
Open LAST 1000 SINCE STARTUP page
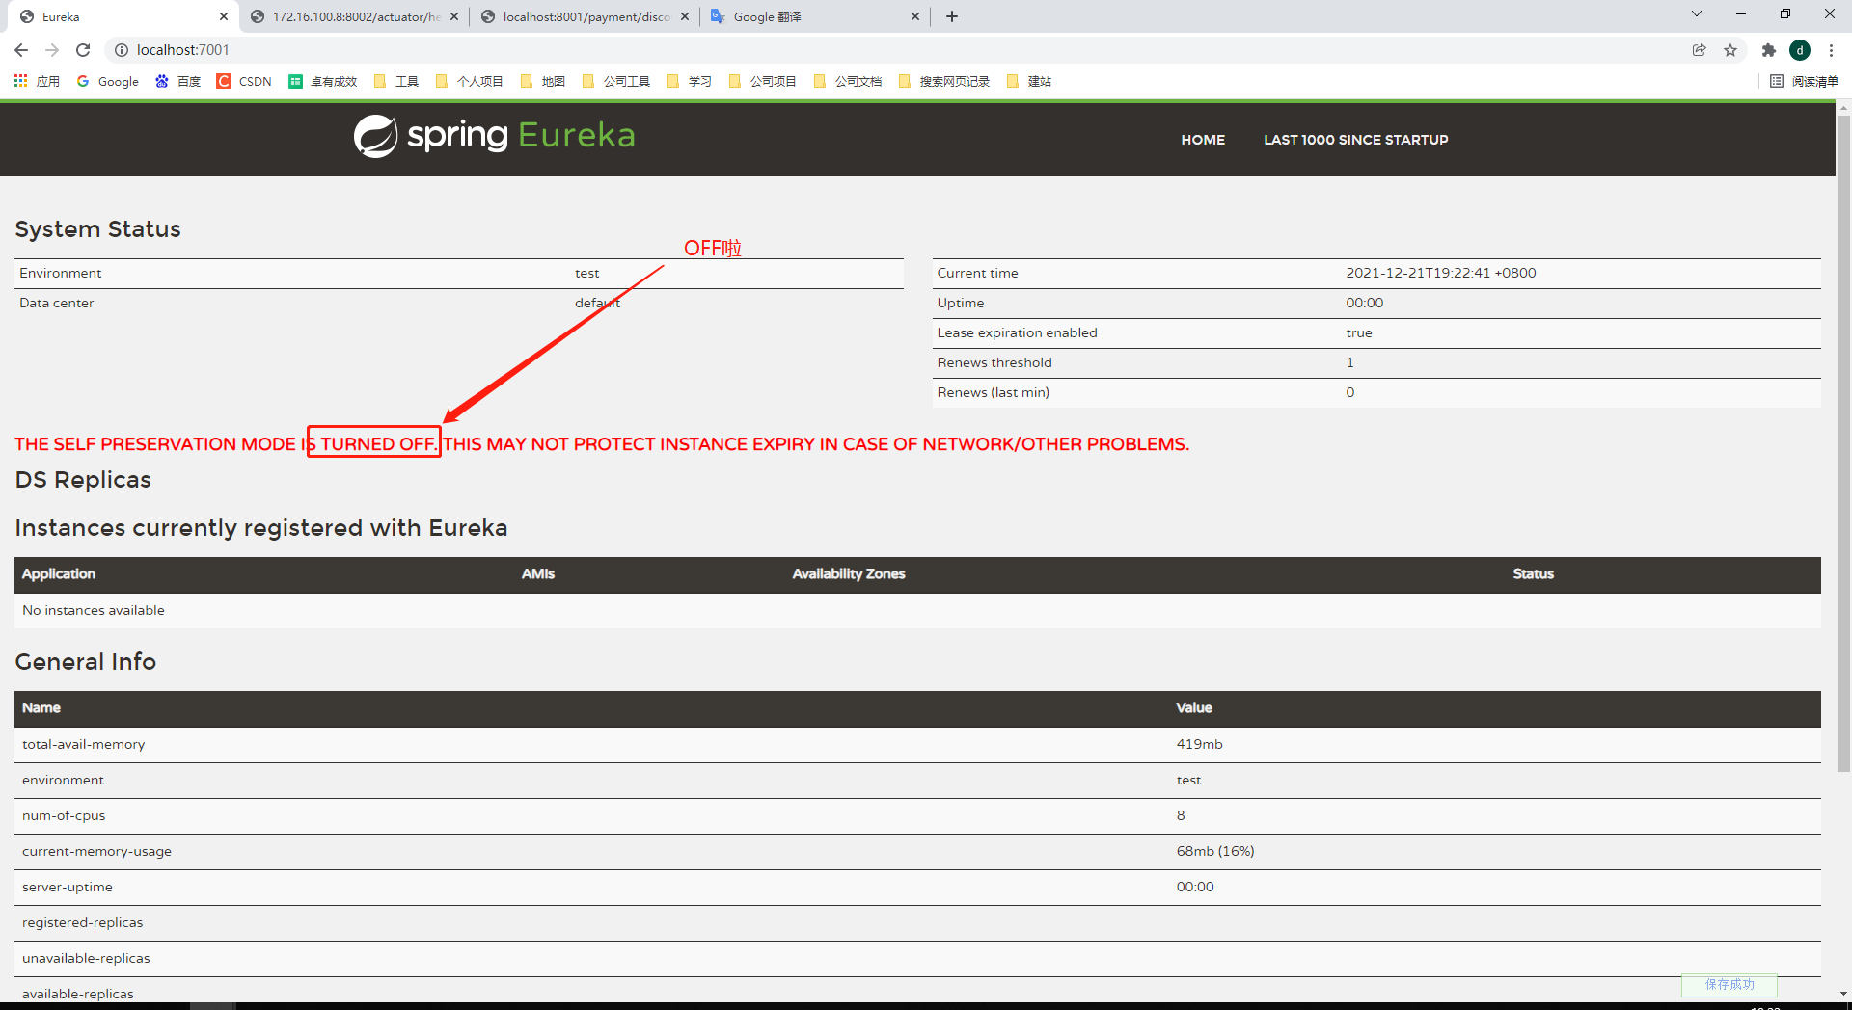[x=1356, y=140]
